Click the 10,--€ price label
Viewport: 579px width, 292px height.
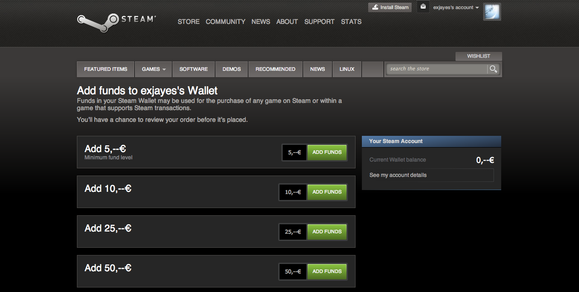(293, 192)
